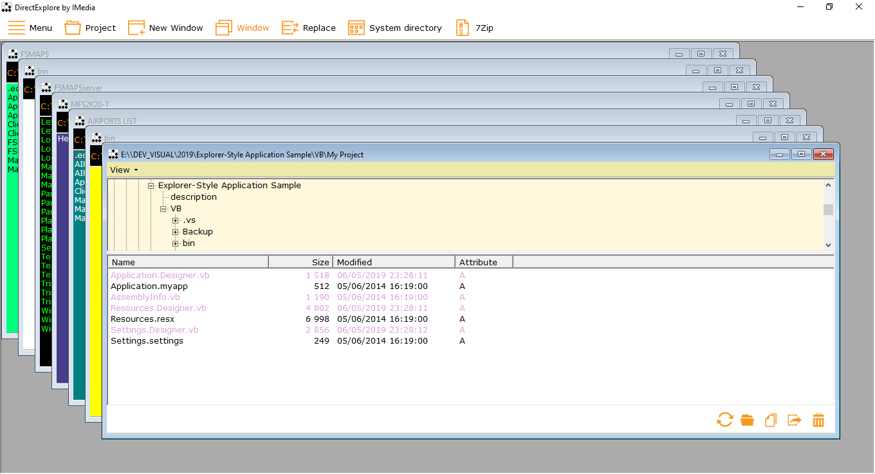This screenshot has width=875, height=474.
Task: Collapse the Explorer-Style Application Sample node
Action: [x=151, y=186]
